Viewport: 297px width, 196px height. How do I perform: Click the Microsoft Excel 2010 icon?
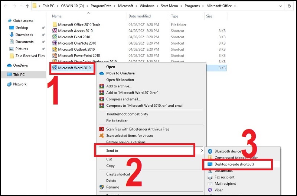[x=55, y=37]
